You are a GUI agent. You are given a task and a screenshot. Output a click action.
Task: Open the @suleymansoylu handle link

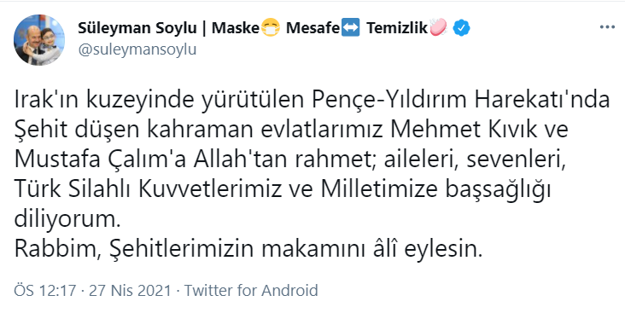[x=137, y=49]
